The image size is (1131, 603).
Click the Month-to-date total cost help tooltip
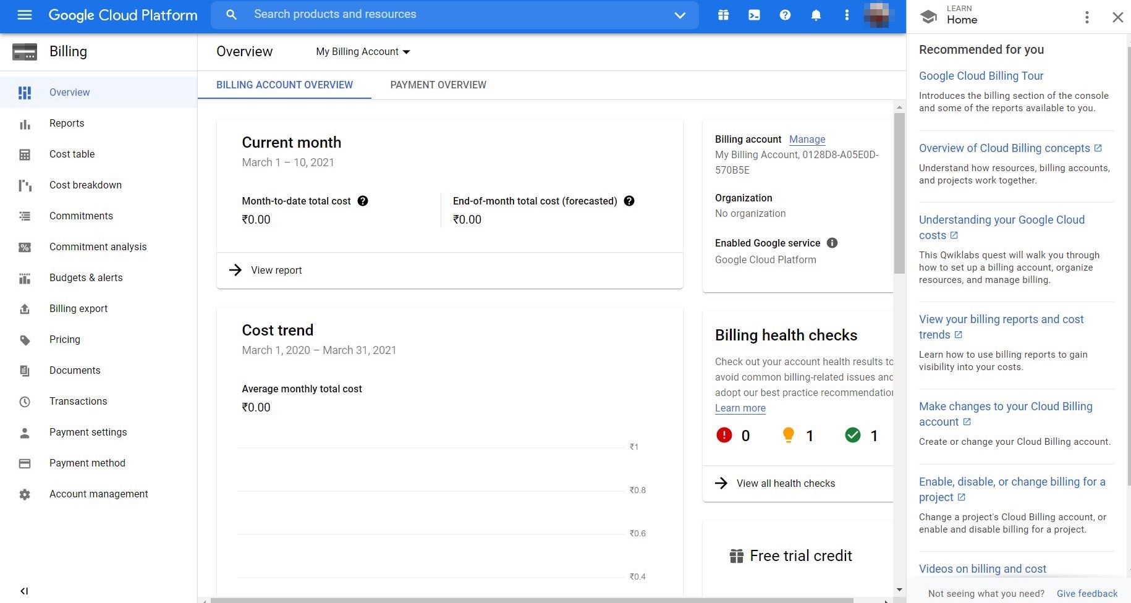pos(363,201)
